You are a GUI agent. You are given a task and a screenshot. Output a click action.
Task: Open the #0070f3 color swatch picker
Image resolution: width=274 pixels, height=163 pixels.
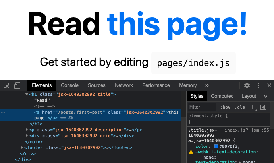[x=216, y=146]
